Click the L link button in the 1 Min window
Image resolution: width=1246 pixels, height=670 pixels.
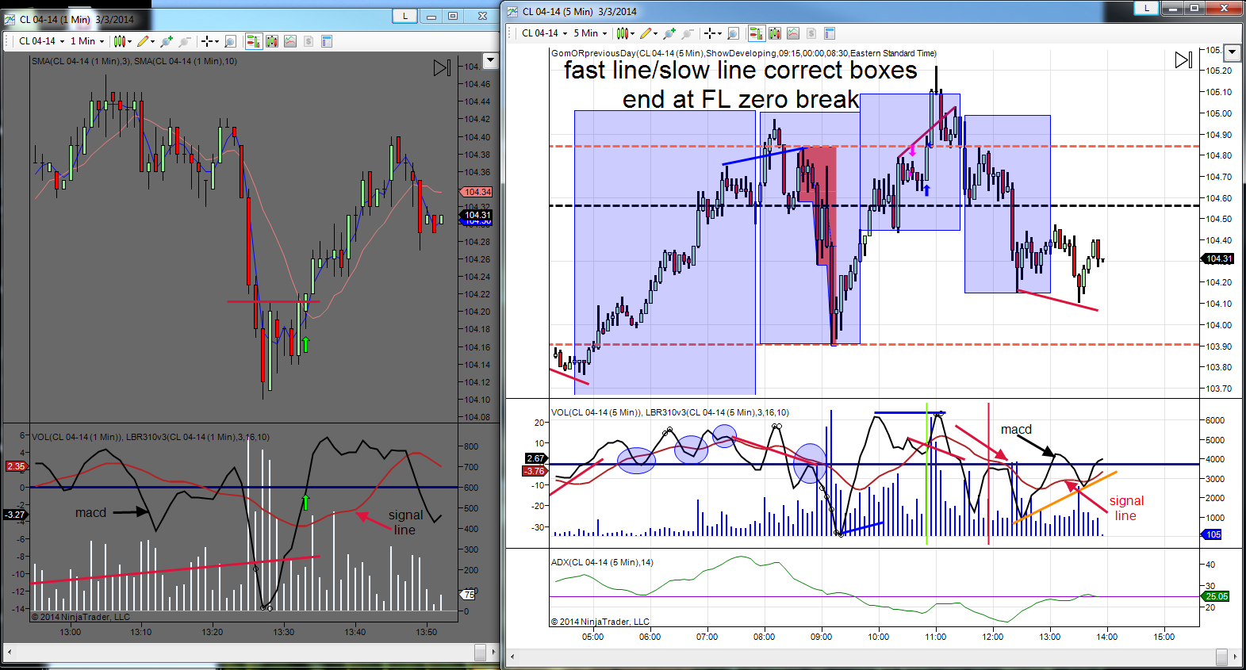pos(405,16)
